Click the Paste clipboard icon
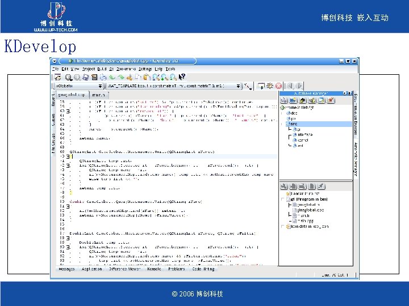The height and width of the screenshot is (306, 409). click(x=147, y=77)
